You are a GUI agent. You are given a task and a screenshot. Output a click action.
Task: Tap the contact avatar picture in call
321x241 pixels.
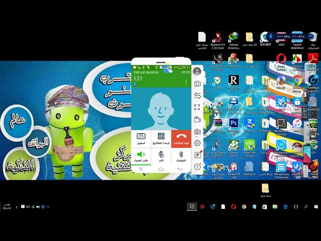tap(161, 111)
